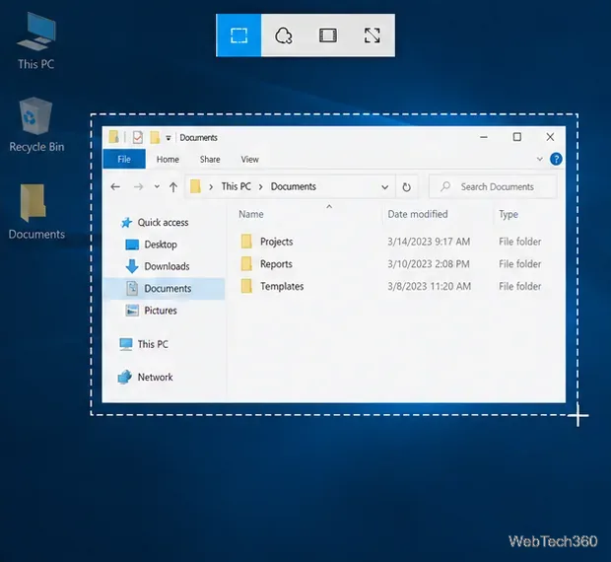The image size is (611, 562).
Task: Switch to the Home ribbon tab
Action: coord(168,159)
